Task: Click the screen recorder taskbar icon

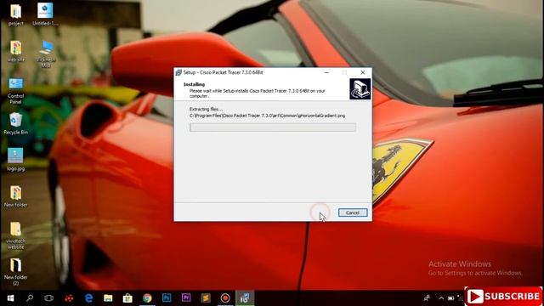Action: (225, 298)
